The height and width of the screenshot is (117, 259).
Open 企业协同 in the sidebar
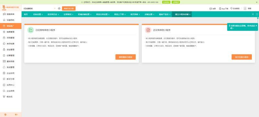pyautogui.click(x=11, y=73)
